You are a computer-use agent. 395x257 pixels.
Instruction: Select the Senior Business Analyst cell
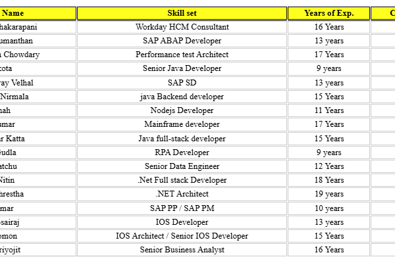(182, 250)
